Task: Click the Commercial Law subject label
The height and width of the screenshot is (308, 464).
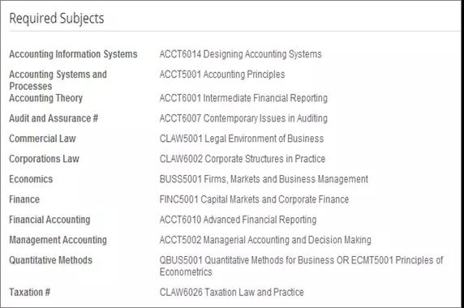Action: click(42, 139)
